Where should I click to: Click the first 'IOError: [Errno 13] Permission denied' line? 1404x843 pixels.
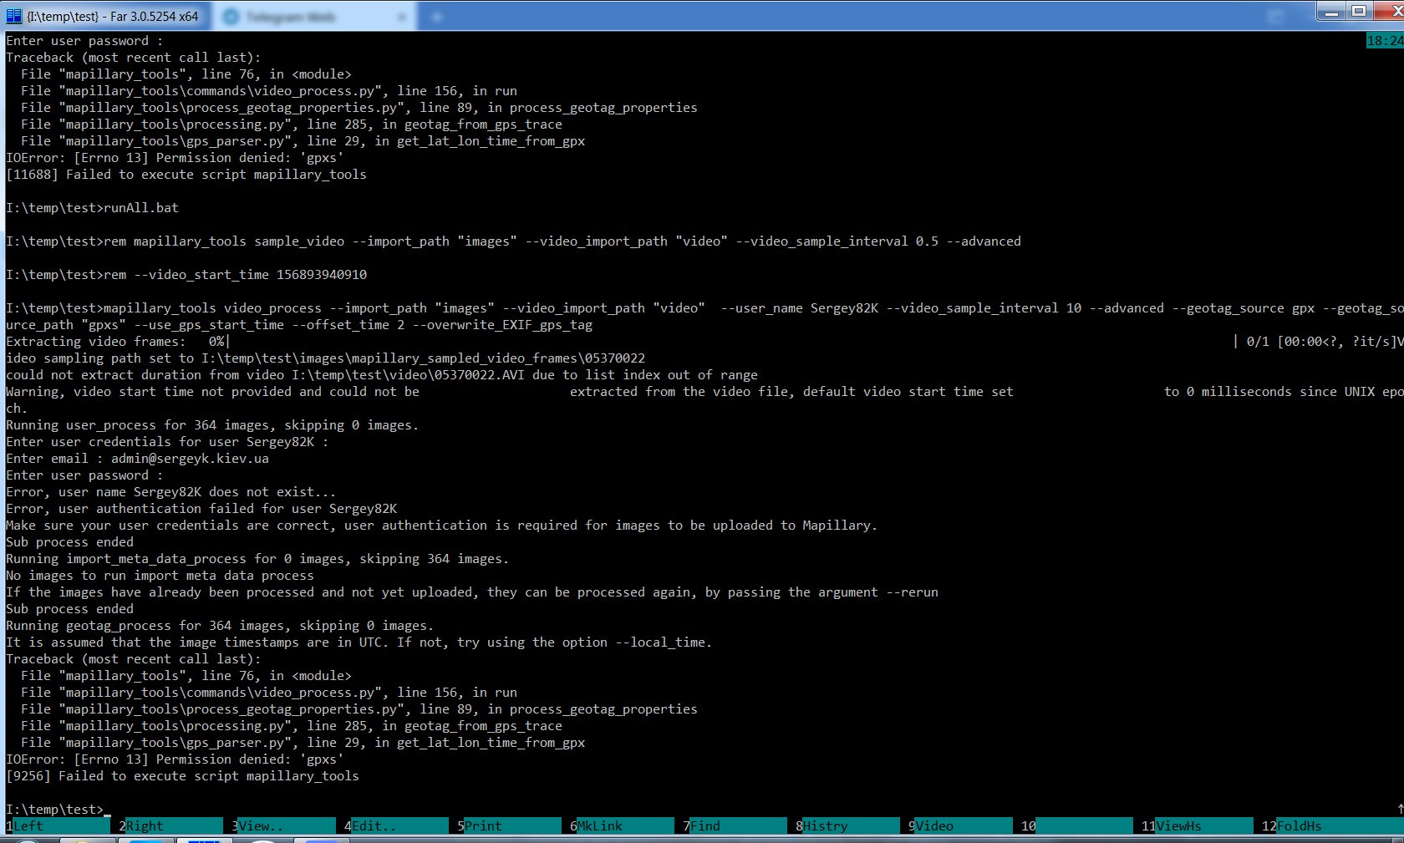175,157
